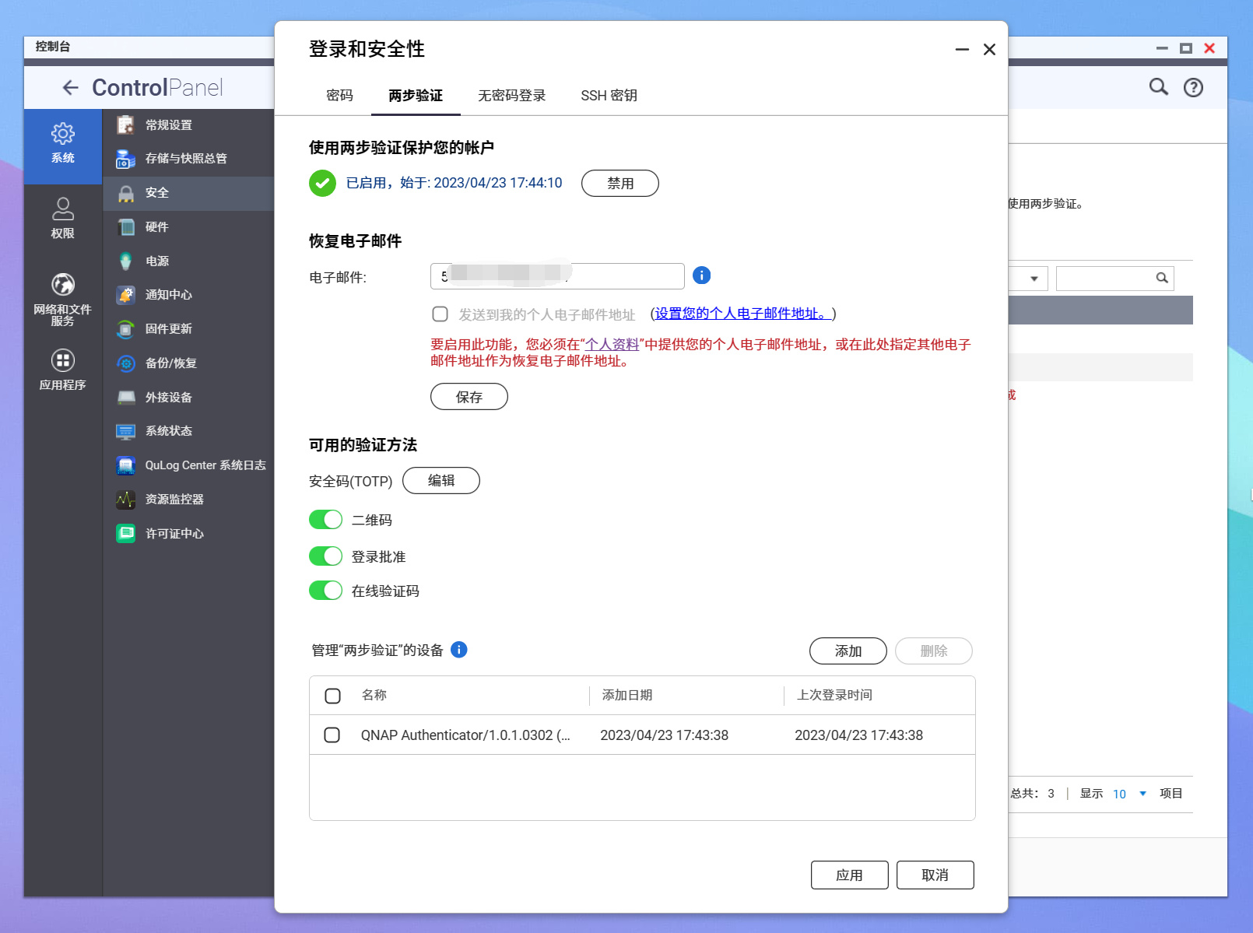Click the 备份/恢复 icon

pyautogui.click(x=125, y=363)
